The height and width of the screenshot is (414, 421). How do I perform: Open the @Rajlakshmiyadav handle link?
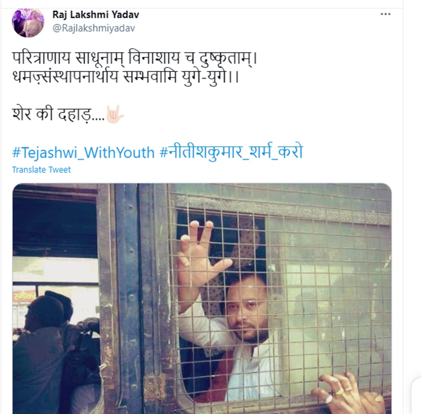[94, 28]
